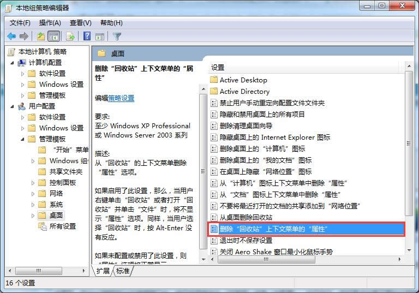Select 禁止用户手动重定向配置文件文件夹 setting
Screen dimensions: 419x293
272,103
